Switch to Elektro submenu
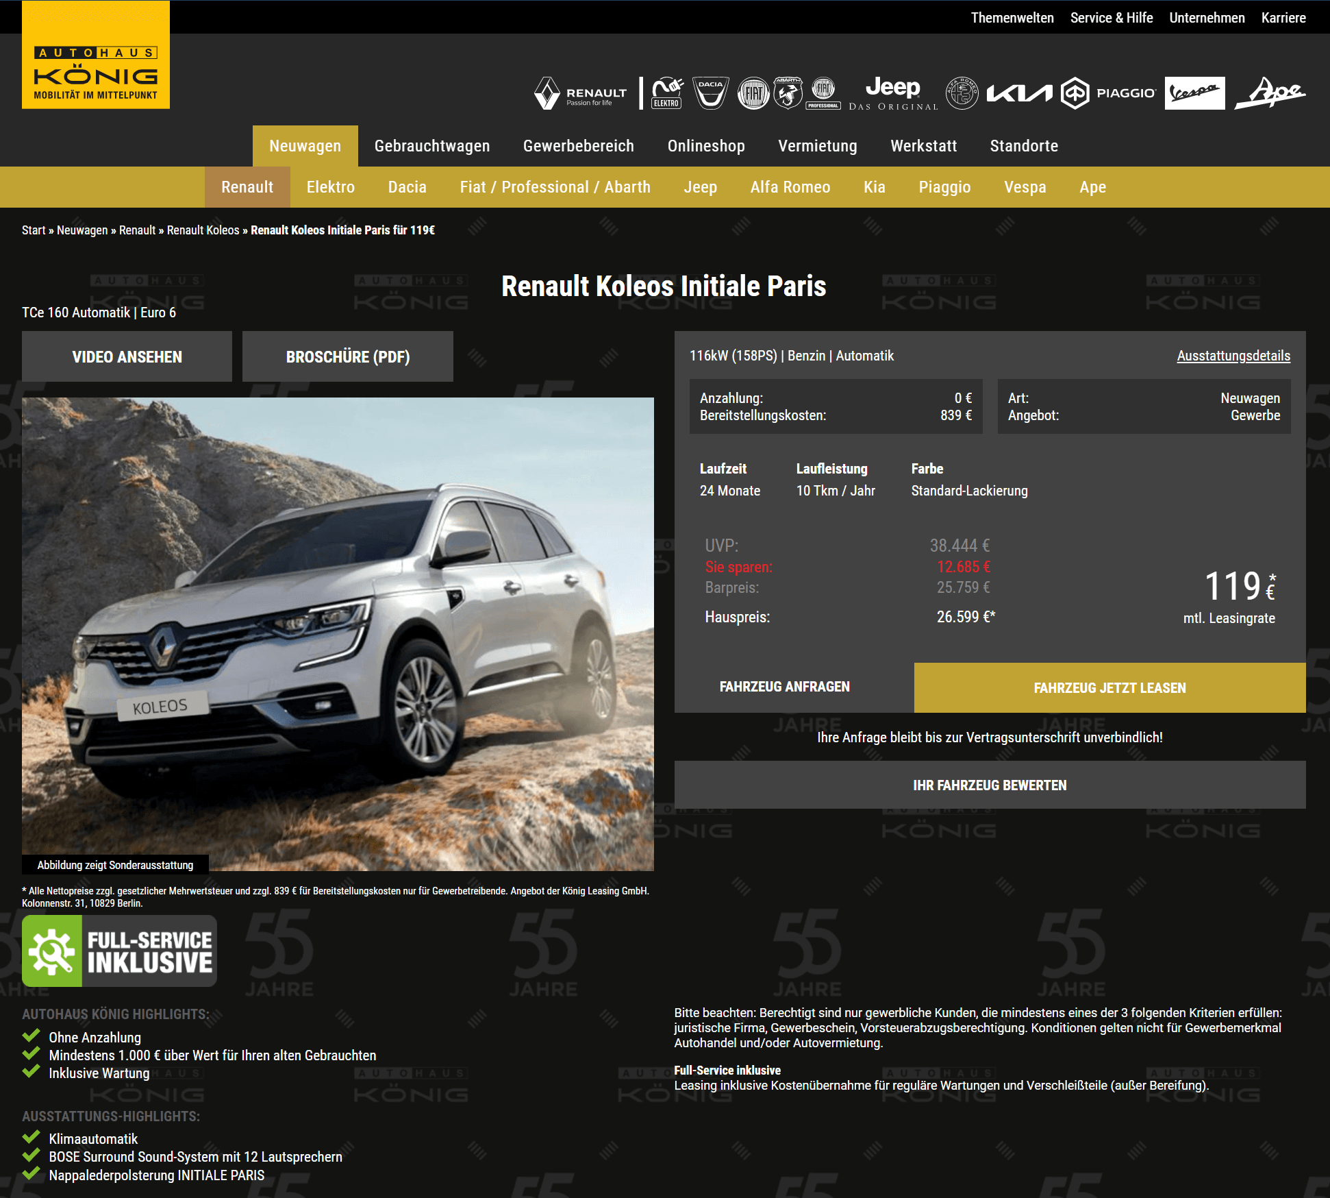Image resolution: width=1330 pixels, height=1198 pixels. tap(331, 187)
